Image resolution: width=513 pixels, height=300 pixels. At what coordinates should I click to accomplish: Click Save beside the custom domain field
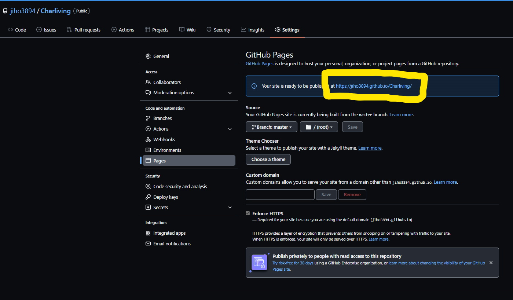[326, 195]
